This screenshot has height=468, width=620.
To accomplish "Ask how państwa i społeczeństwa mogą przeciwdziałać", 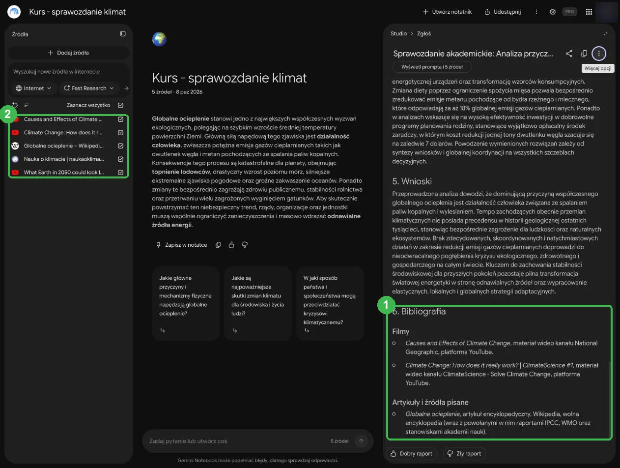I will click(330, 303).
